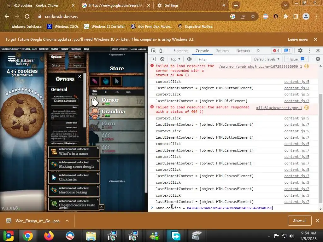Open the DevTools settings gear
This screenshot has height=242, width=323.
(300, 51)
